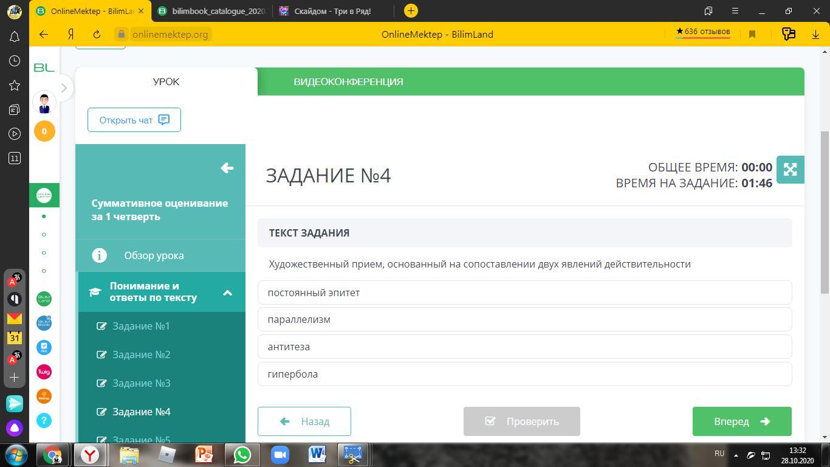Select answer option 'параллелизм'
This screenshot has height=467, width=830.
click(x=524, y=319)
